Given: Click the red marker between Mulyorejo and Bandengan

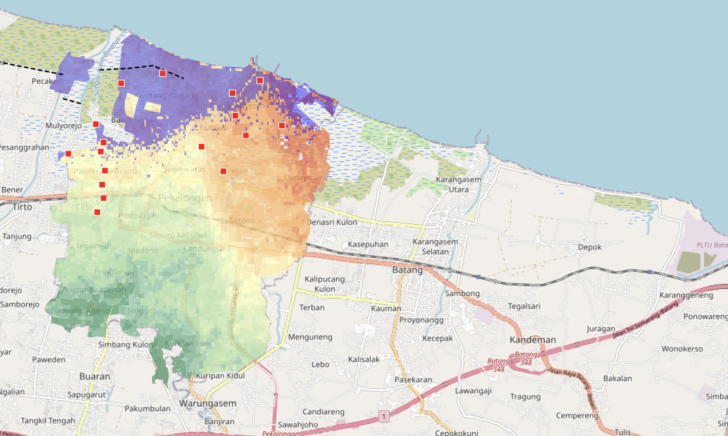Looking at the screenshot, I should pyautogui.click(x=96, y=124).
